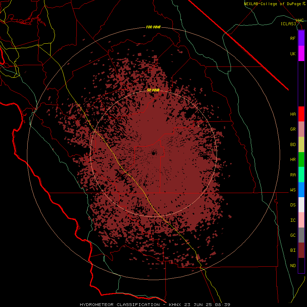Click the GR legend label

point(293,129)
